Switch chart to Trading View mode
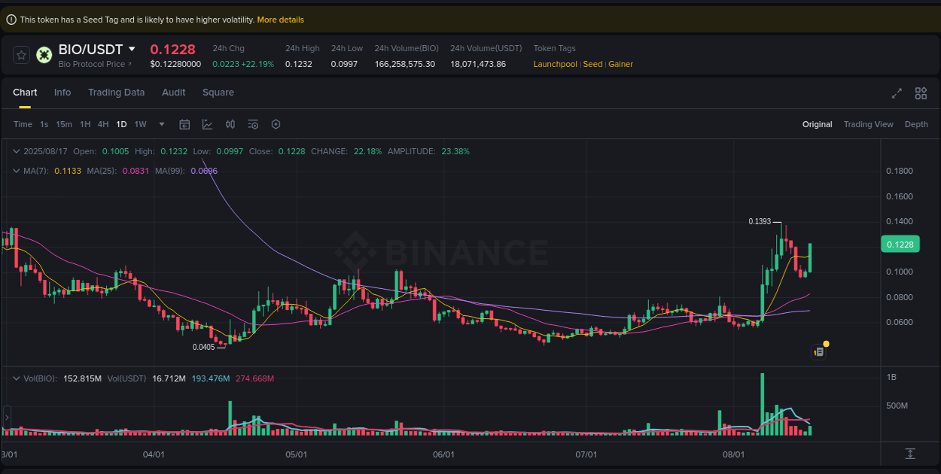The height and width of the screenshot is (474, 941). tap(868, 123)
